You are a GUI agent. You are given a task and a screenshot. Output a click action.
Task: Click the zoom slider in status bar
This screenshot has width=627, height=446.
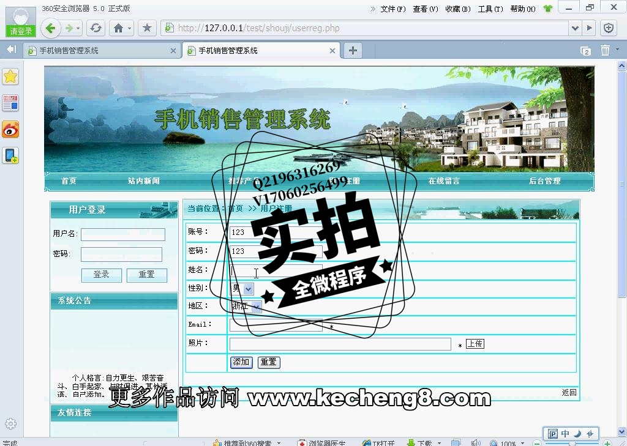tap(573, 444)
